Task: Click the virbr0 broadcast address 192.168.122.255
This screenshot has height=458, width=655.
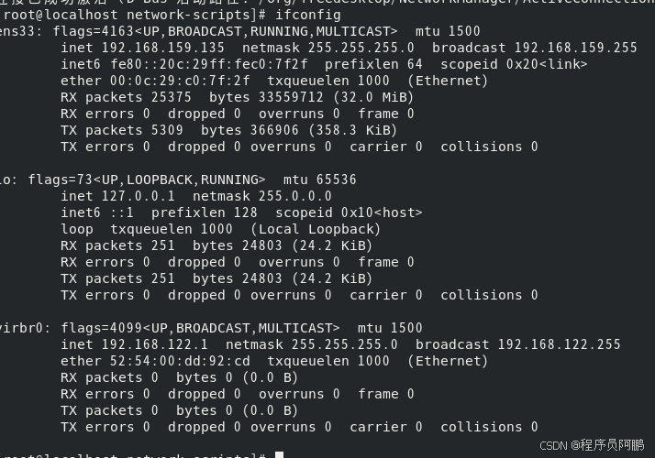Action: click(559, 344)
